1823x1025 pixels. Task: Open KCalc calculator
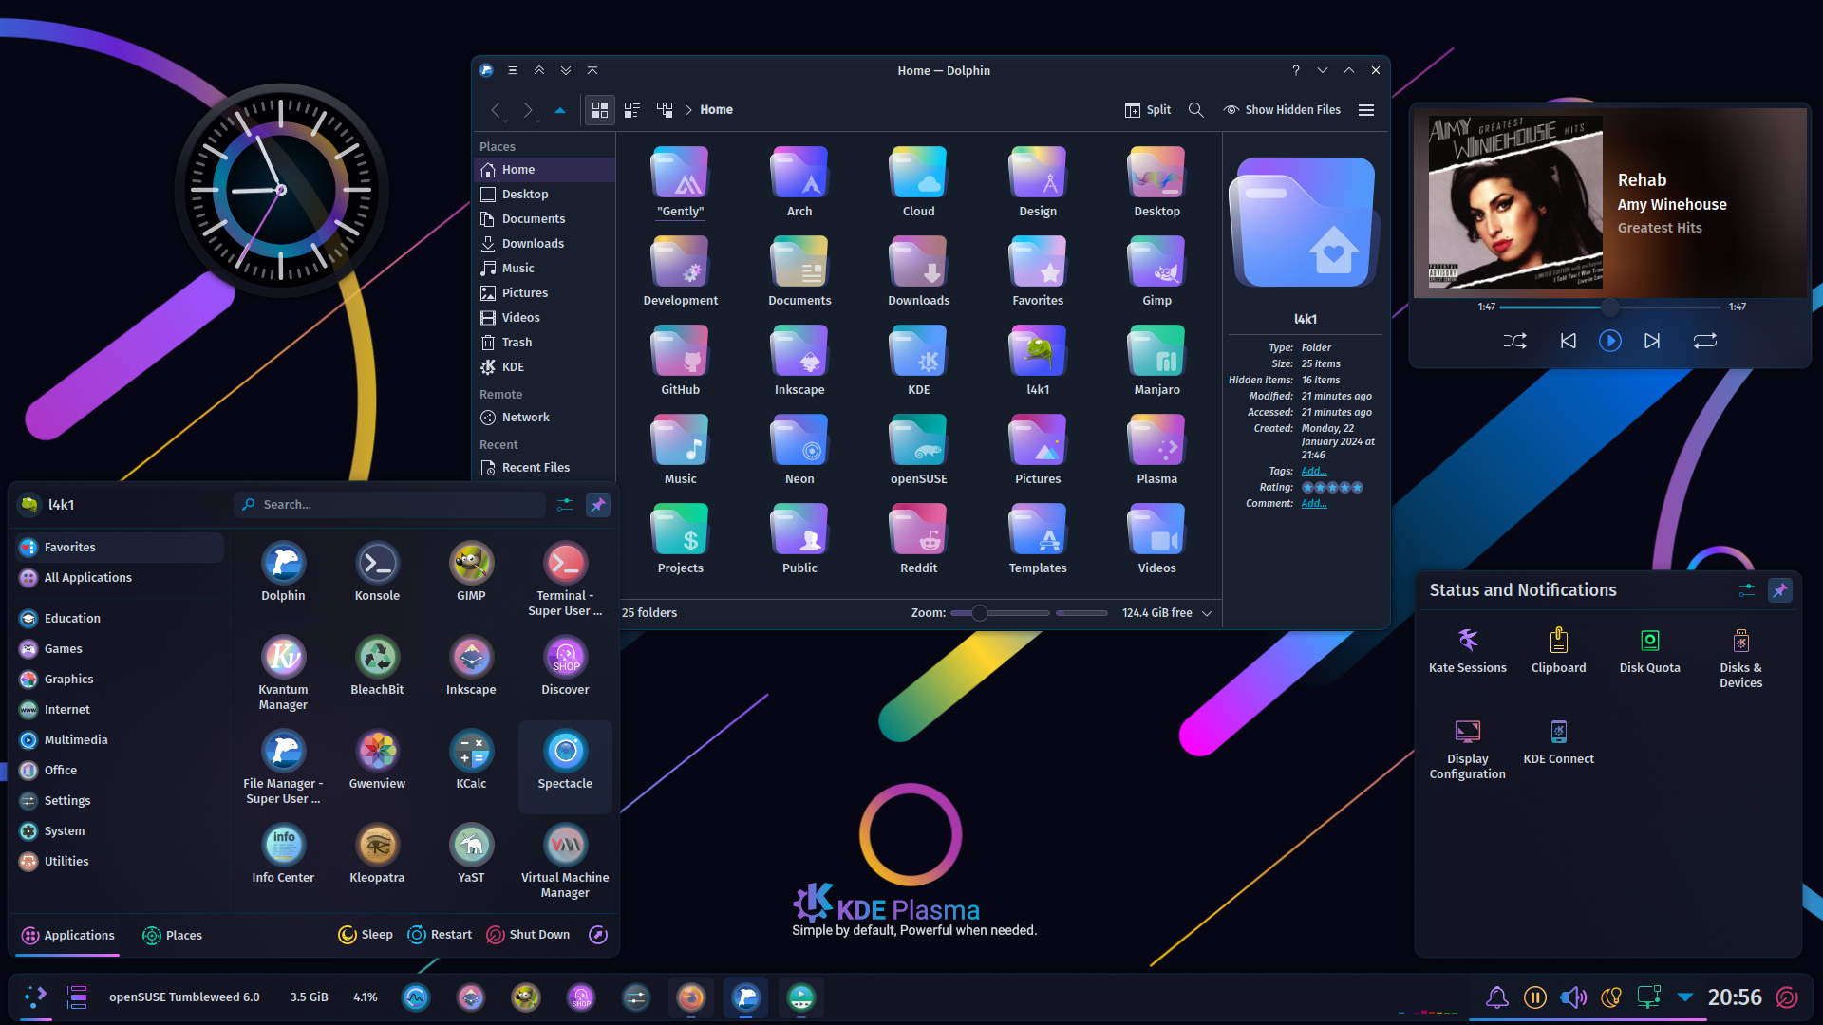tap(471, 759)
